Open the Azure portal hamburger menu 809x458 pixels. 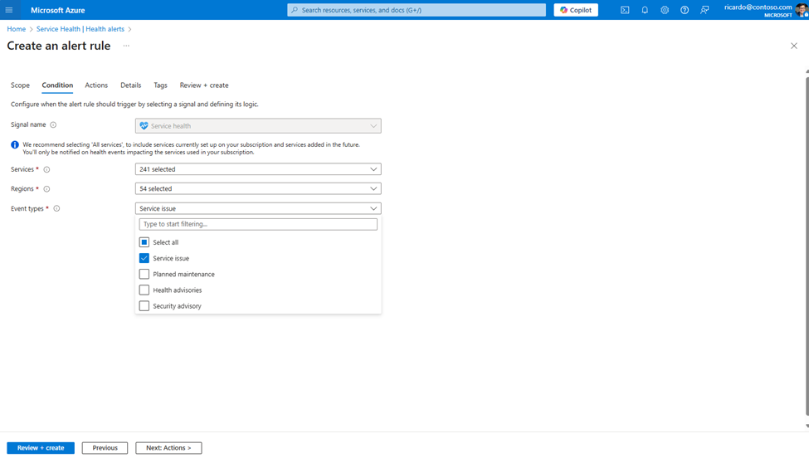(x=9, y=10)
